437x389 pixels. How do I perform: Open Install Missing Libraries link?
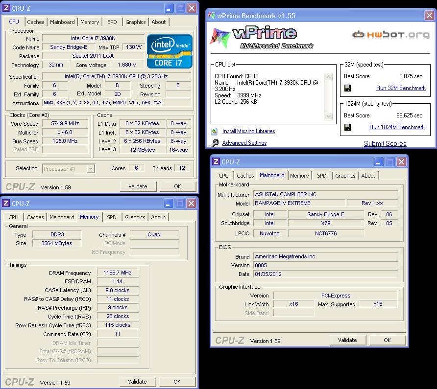248,131
